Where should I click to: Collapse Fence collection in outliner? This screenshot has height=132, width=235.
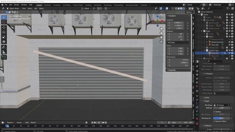(204, 37)
